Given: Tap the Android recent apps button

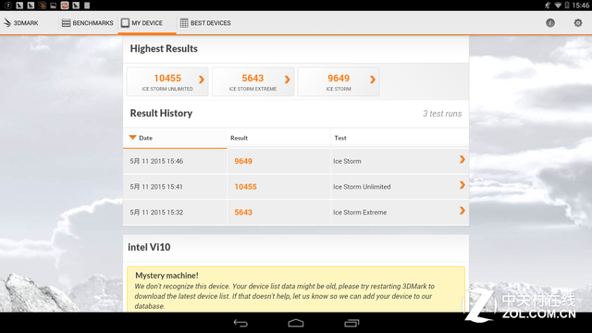Looking at the screenshot, I should pos(351,323).
